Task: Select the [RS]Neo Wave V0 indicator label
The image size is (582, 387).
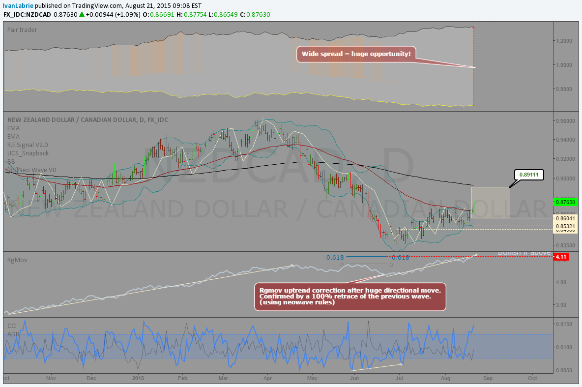Action: click(x=31, y=170)
